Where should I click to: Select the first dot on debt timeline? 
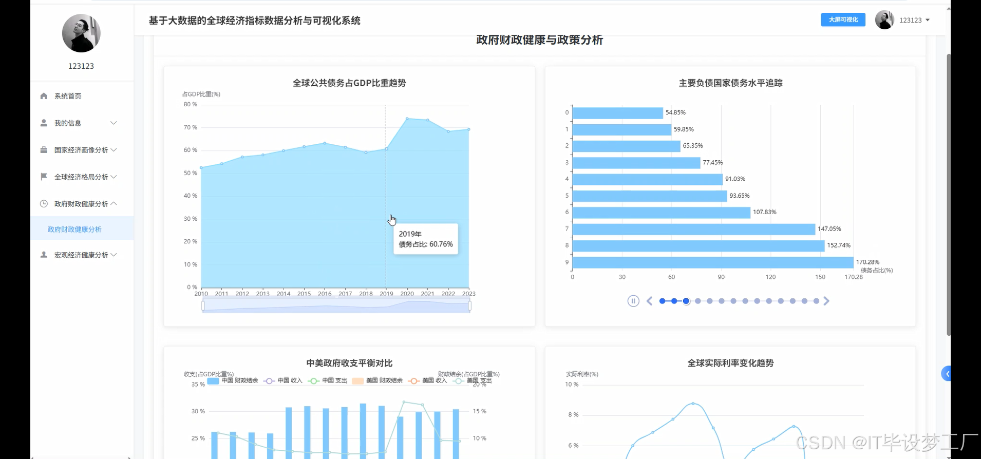662,301
